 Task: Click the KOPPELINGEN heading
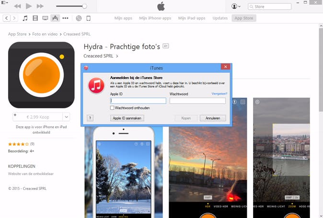(x=22, y=166)
